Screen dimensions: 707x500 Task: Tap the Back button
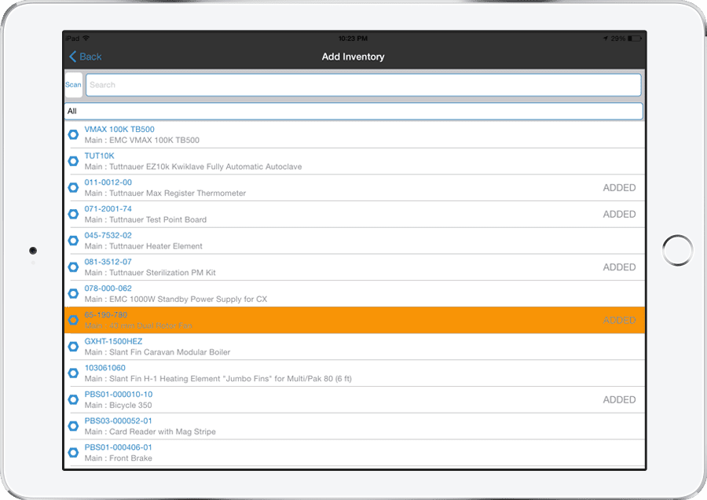(85, 57)
